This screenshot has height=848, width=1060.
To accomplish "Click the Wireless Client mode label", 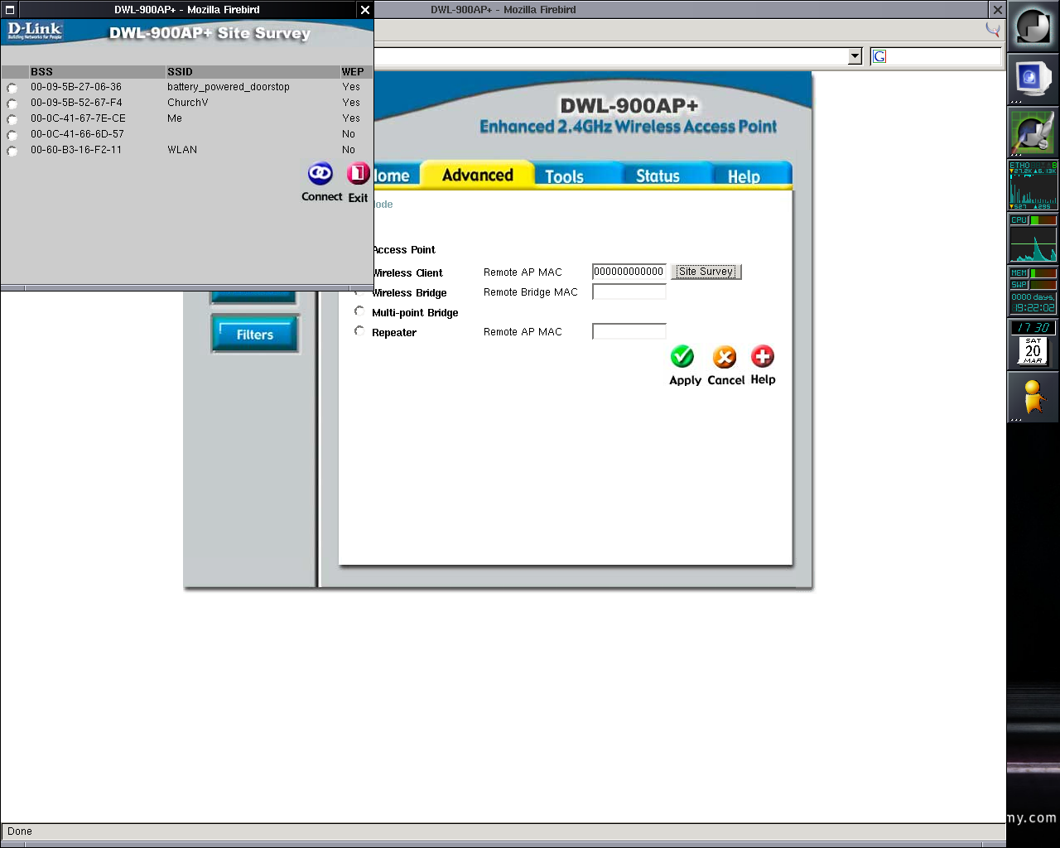I will (x=408, y=273).
